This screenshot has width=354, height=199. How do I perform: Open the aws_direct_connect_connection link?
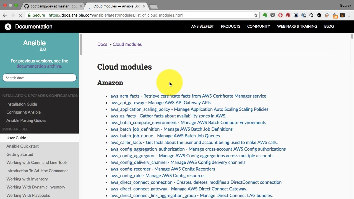pos(196,182)
